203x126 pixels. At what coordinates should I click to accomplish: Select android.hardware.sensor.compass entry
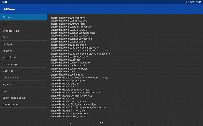(x=70, y=36)
